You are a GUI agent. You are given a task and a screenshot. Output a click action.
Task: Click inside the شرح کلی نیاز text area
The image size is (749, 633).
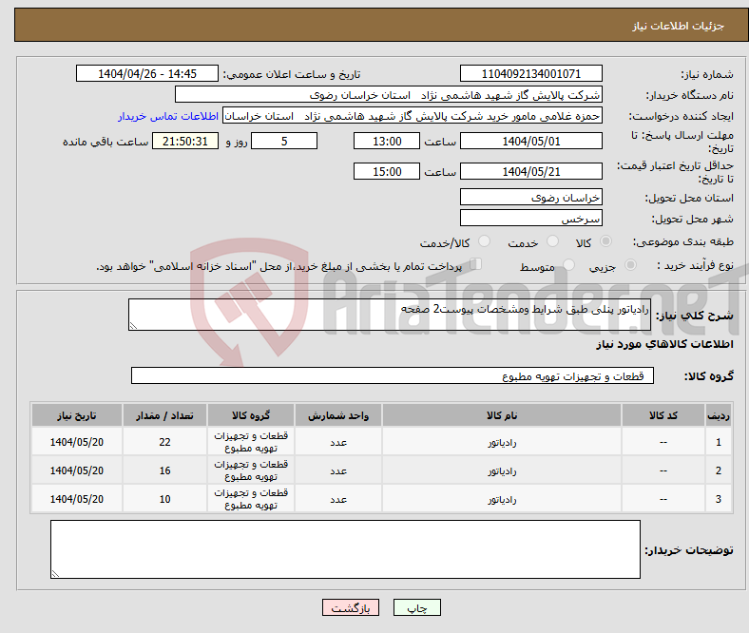(388, 316)
